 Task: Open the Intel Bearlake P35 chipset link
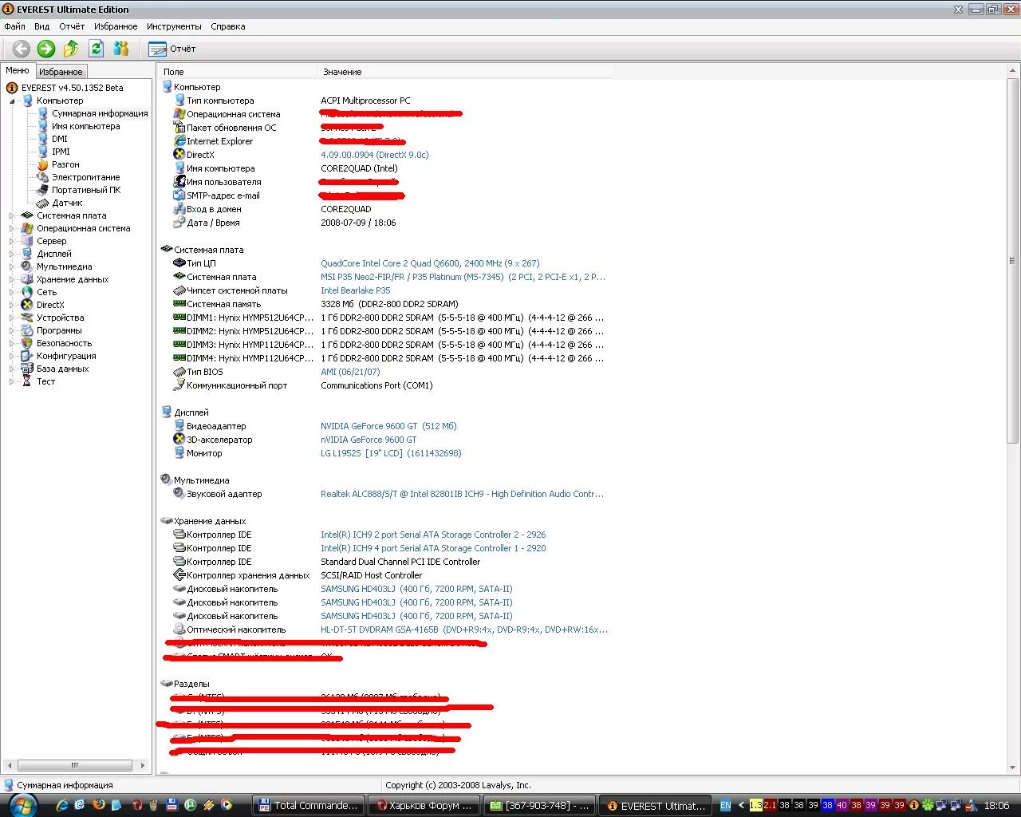coord(356,290)
